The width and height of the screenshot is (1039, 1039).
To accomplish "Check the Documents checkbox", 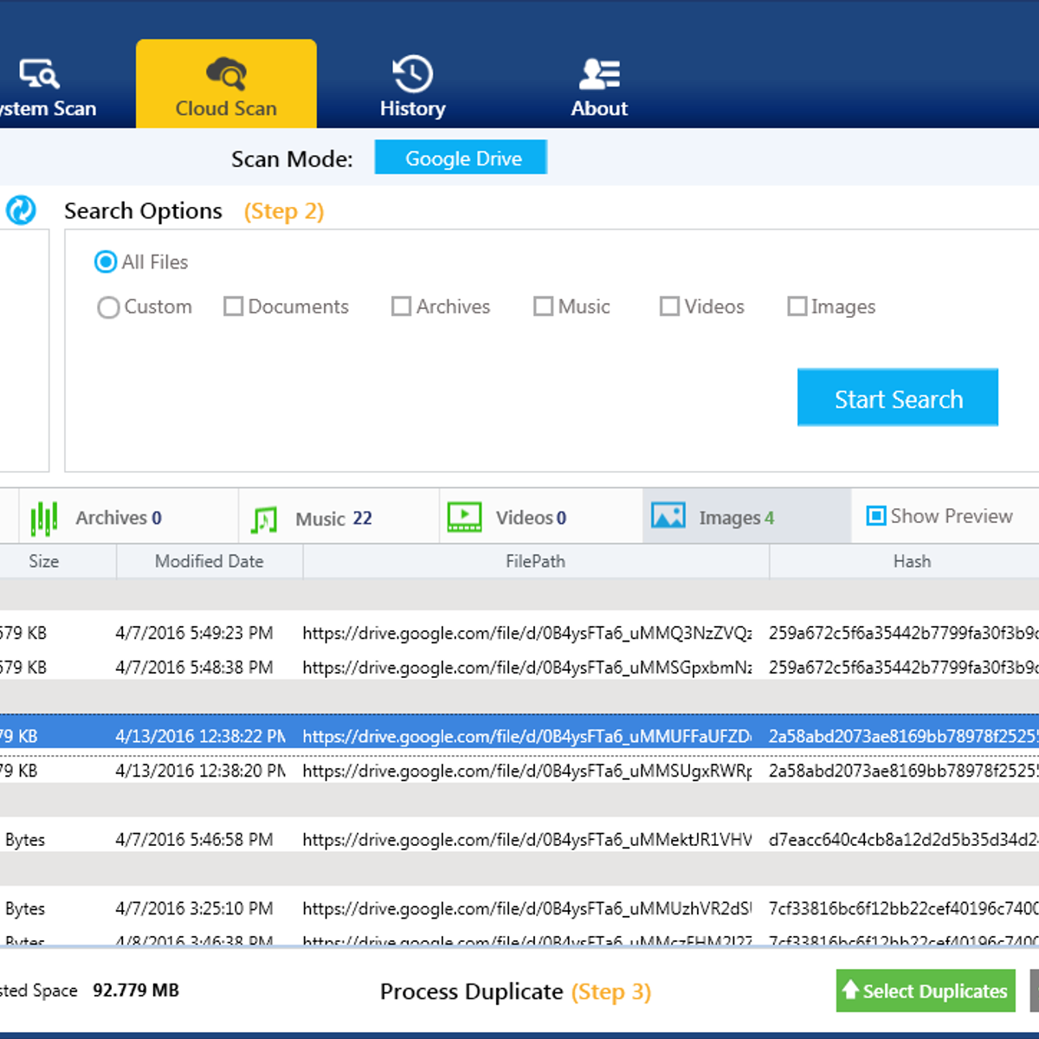I will [233, 307].
